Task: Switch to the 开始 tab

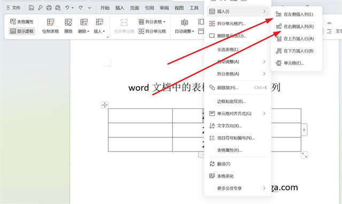Action: click(x=105, y=8)
